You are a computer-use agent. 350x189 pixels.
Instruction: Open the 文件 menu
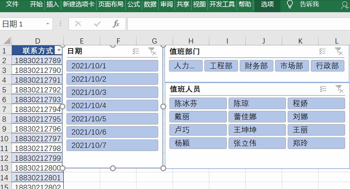12,4
